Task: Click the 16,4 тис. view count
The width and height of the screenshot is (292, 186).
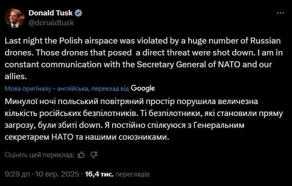Action: 99,174
